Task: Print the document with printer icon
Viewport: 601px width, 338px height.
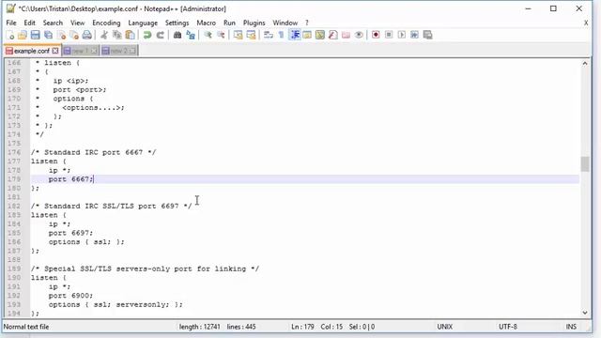Action: 87,36
